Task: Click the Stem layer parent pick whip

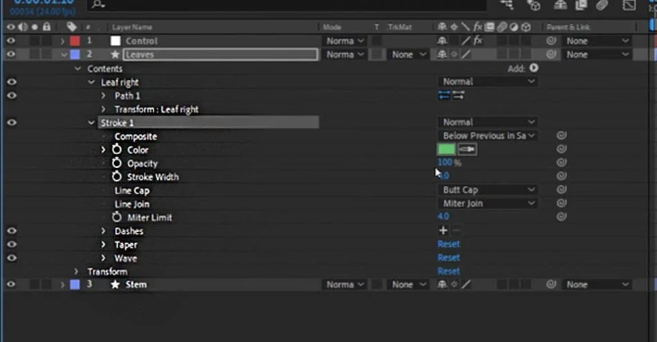Action: click(551, 284)
